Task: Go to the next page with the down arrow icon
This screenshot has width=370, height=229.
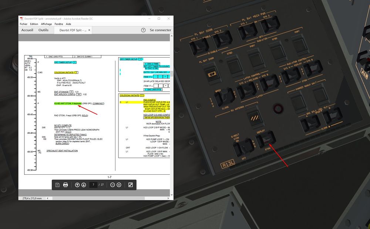Action: click(x=84, y=185)
